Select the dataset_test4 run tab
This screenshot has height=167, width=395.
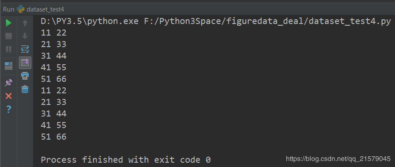coord(40,9)
